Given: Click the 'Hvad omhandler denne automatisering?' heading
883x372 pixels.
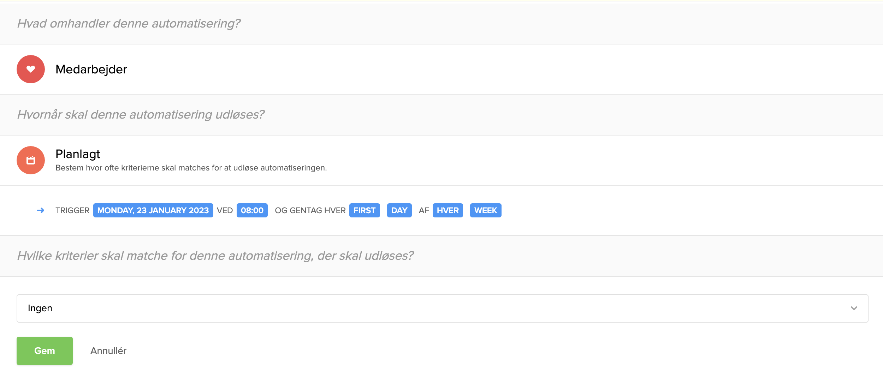Looking at the screenshot, I should pos(129,23).
